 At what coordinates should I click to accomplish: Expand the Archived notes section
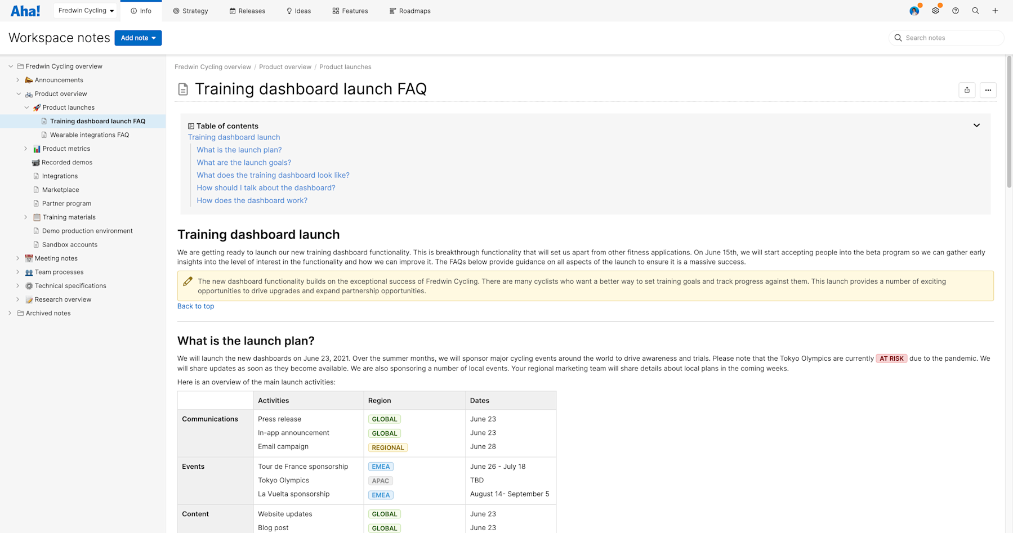pyautogui.click(x=10, y=313)
